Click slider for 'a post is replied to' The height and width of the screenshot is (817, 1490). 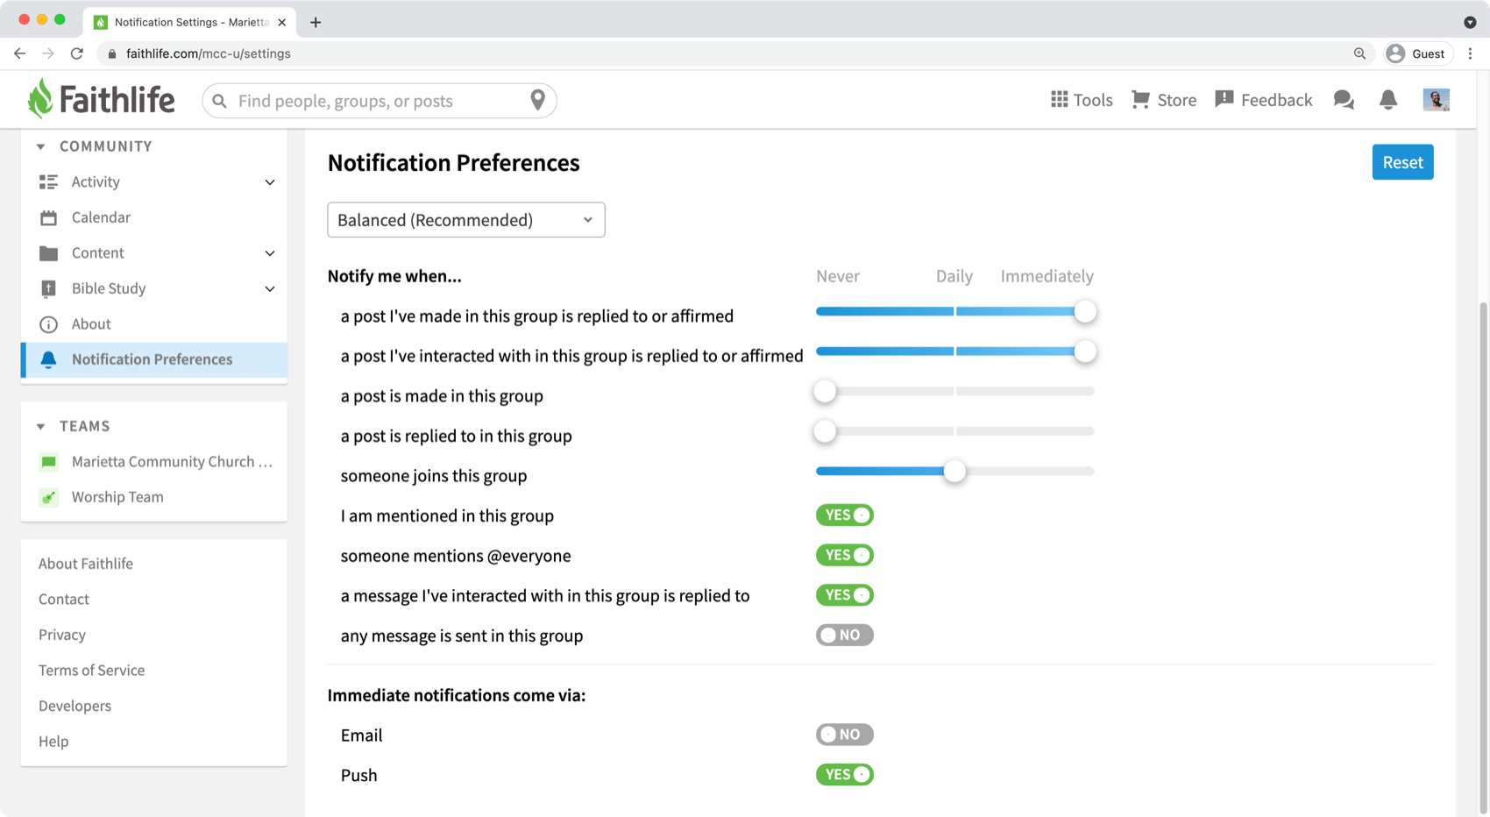tap(955, 431)
